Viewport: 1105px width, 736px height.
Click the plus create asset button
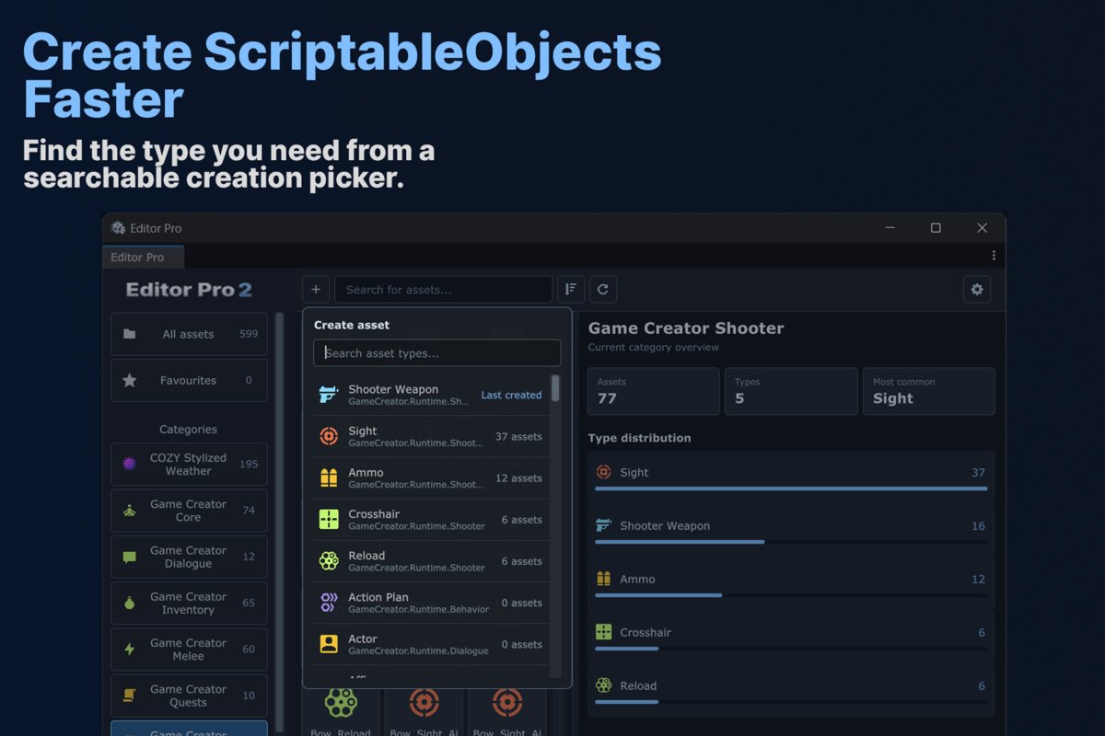tap(316, 289)
